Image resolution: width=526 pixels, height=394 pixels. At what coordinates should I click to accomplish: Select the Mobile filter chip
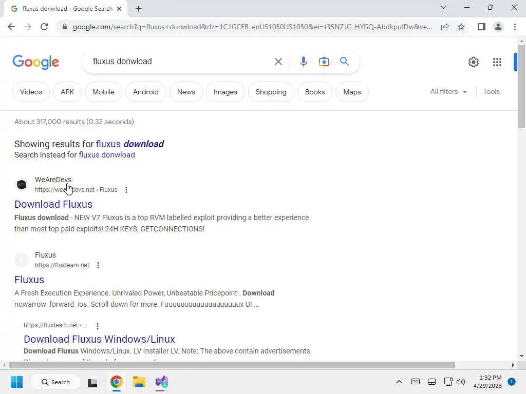pos(103,92)
